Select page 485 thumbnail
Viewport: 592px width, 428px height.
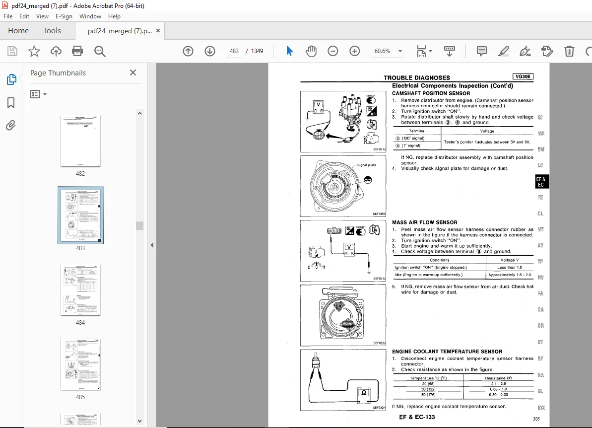(80, 364)
